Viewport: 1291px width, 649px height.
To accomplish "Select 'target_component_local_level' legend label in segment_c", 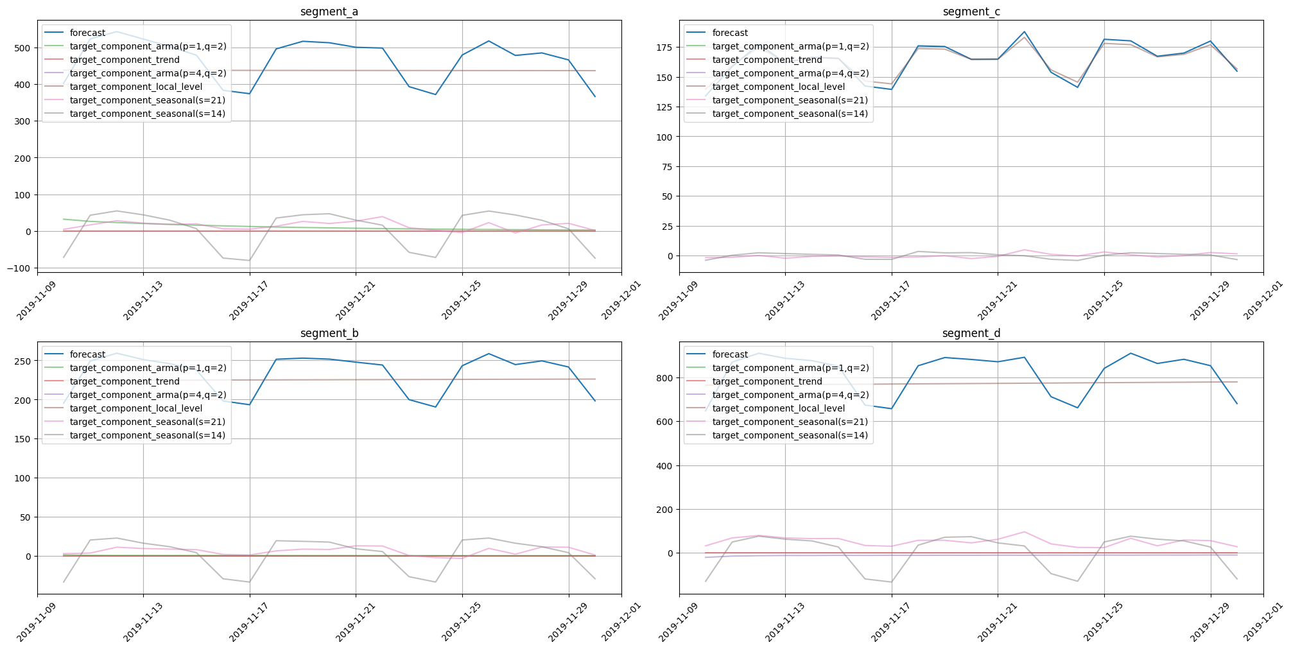I will (779, 87).
